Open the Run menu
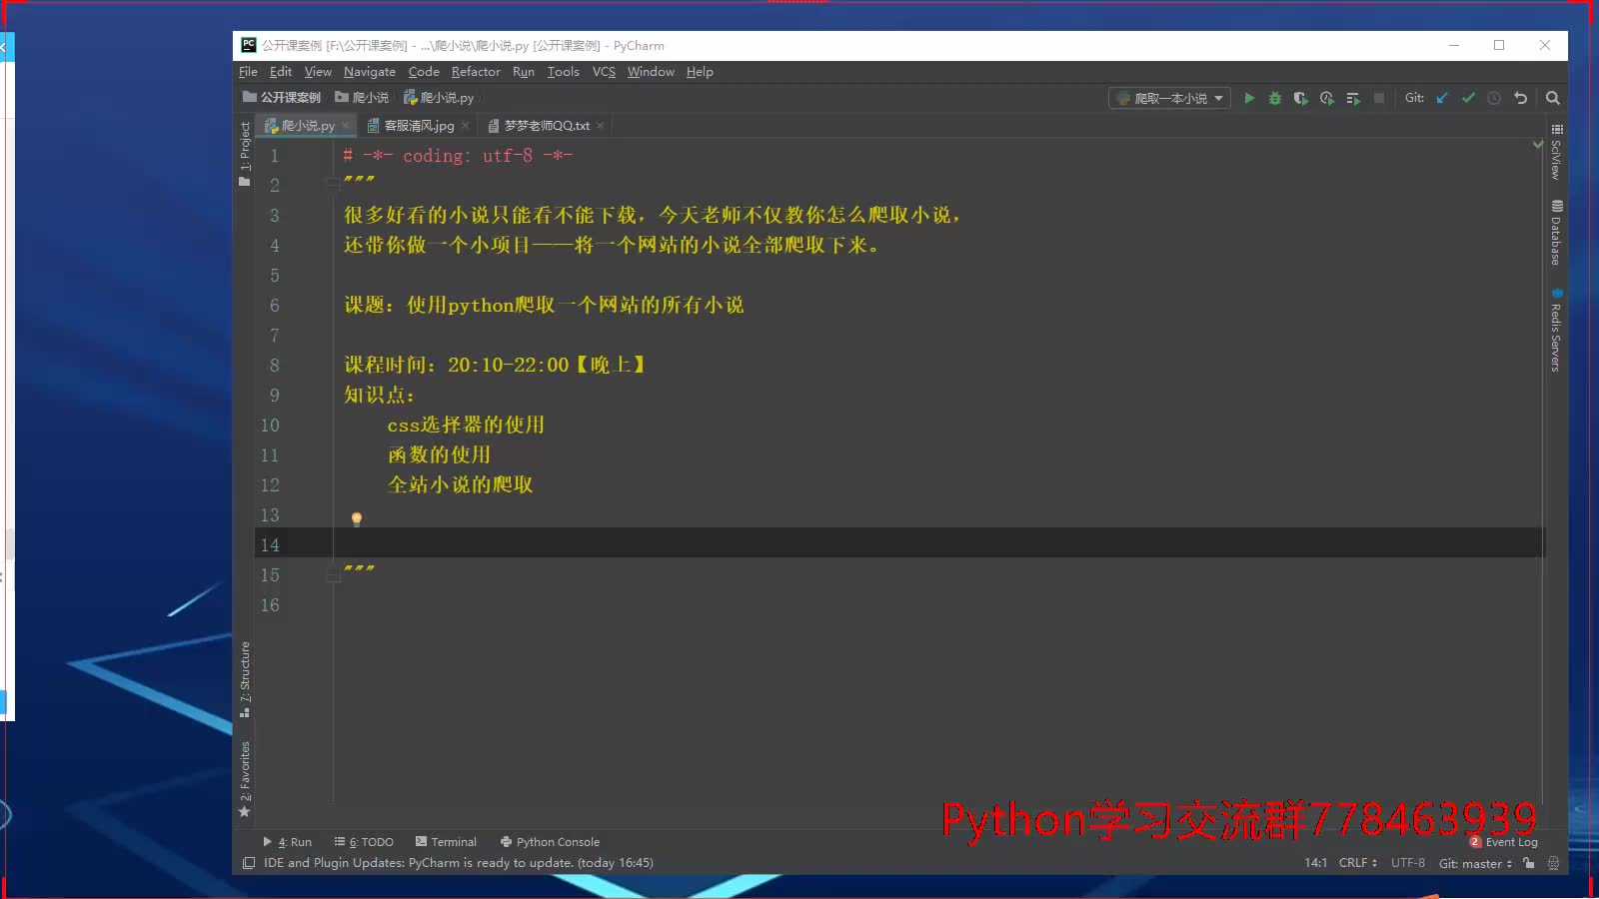Viewport: 1599px width, 899px height. tap(524, 72)
